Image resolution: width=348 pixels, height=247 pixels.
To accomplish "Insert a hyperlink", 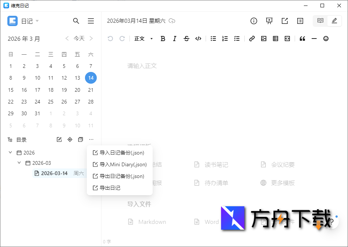I will pyautogui.click(x=252, y=39).
